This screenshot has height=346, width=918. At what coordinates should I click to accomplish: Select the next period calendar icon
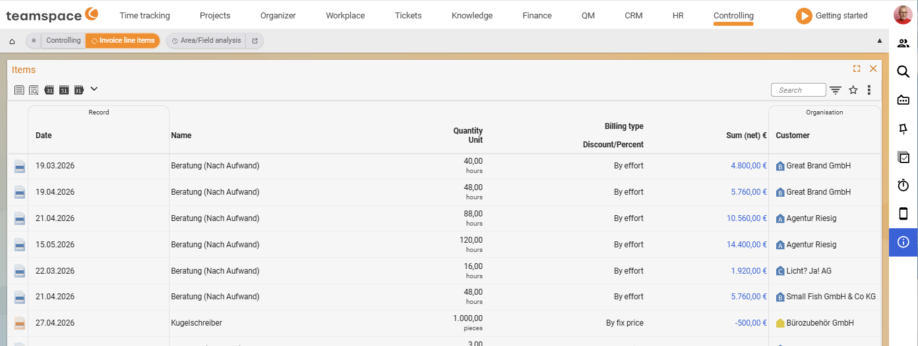[78, 89]
